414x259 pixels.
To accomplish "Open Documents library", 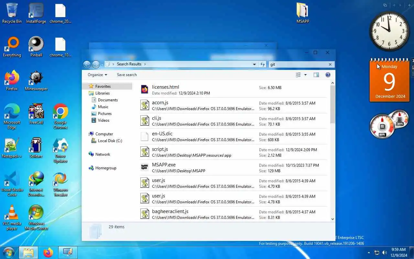I will [x=108, y=100].
